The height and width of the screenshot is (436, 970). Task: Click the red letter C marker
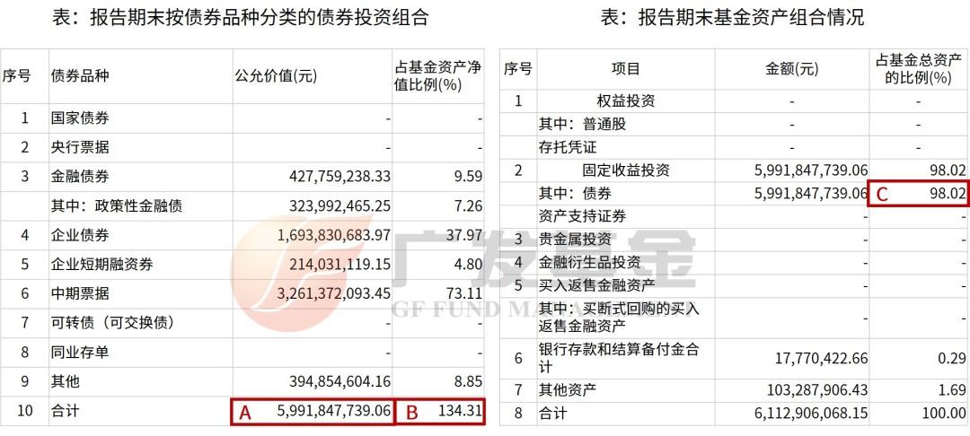(x=883, y=194)
